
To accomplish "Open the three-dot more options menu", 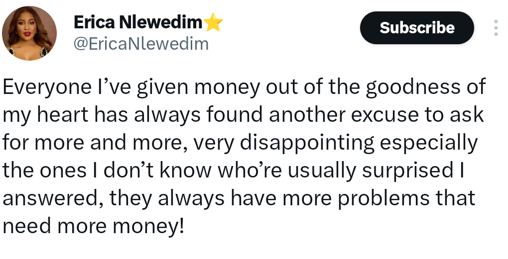I will (496, 28).
